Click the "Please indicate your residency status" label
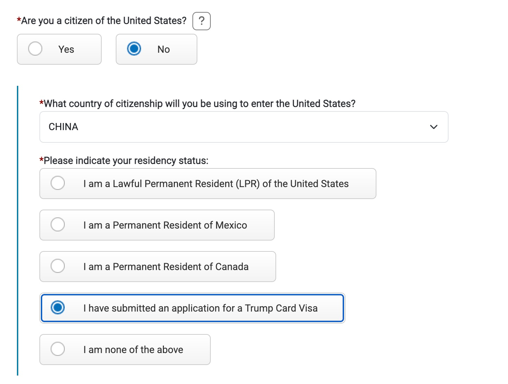 [x=126, y=161]
